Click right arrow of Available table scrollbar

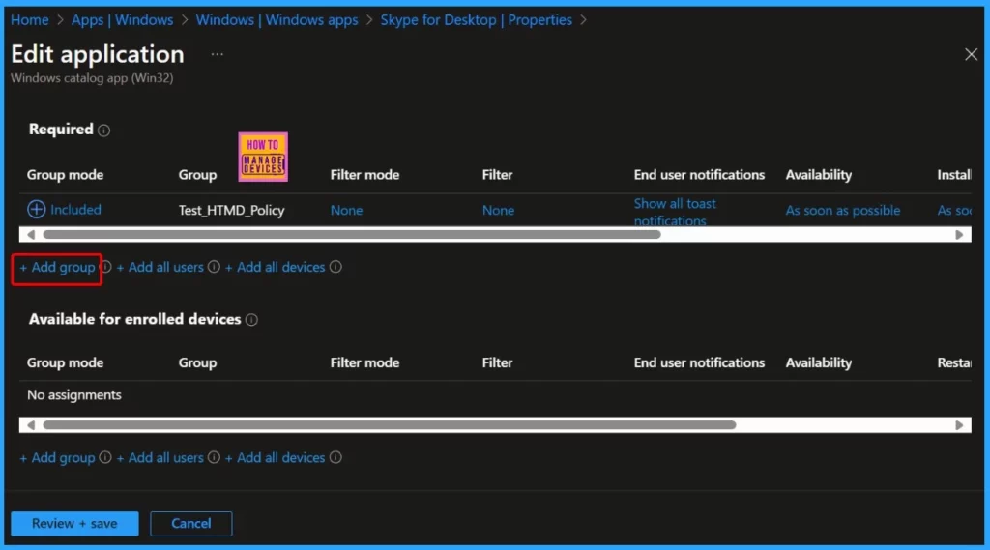pos(960,425)
